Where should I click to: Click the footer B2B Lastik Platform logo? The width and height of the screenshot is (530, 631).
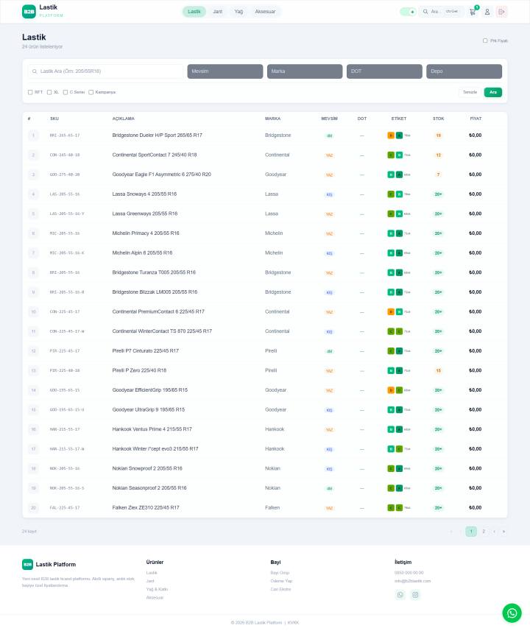pos(49,564)
